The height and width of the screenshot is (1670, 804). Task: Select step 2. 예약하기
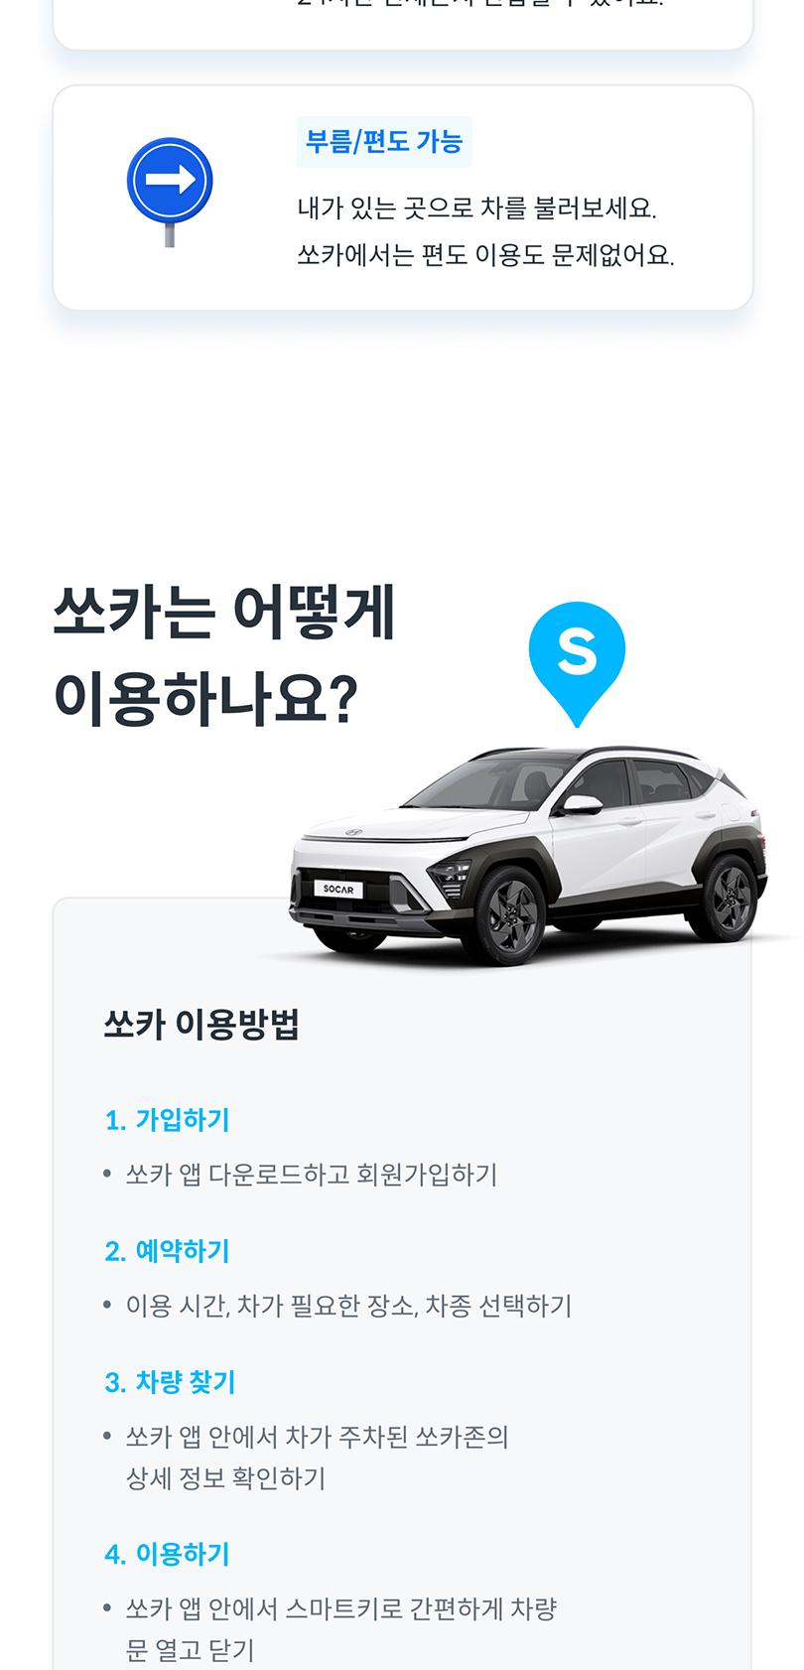pyautogui.click(x=167, y=1251)
